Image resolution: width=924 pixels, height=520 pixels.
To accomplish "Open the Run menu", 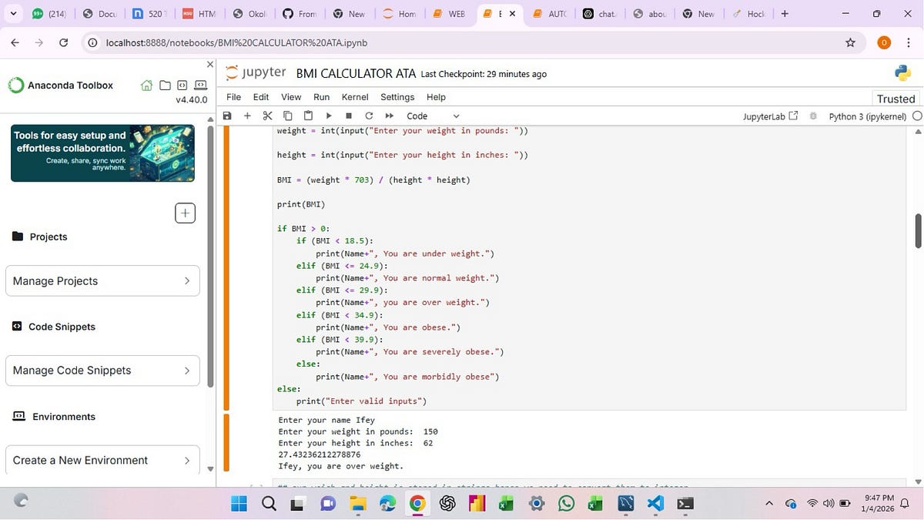I will pos(321,97).
